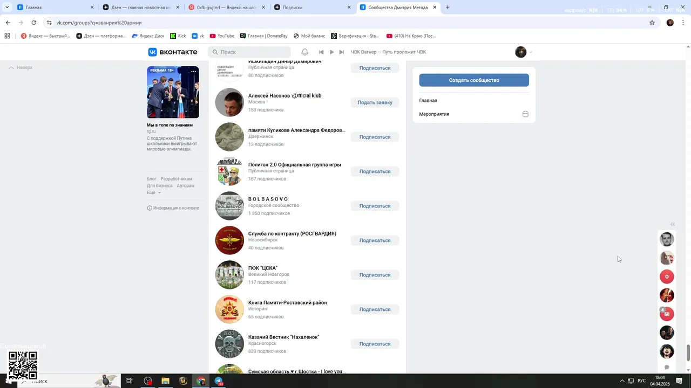The image size is (691, 388).
Task: Click Создать сообщество button
Action: coord(474,80)
